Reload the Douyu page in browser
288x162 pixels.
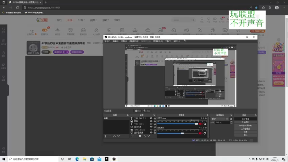[17, 8]
